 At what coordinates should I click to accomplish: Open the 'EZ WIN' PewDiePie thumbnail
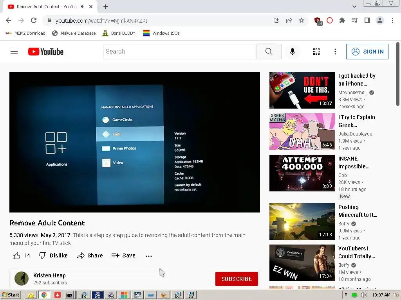[302, 262]
